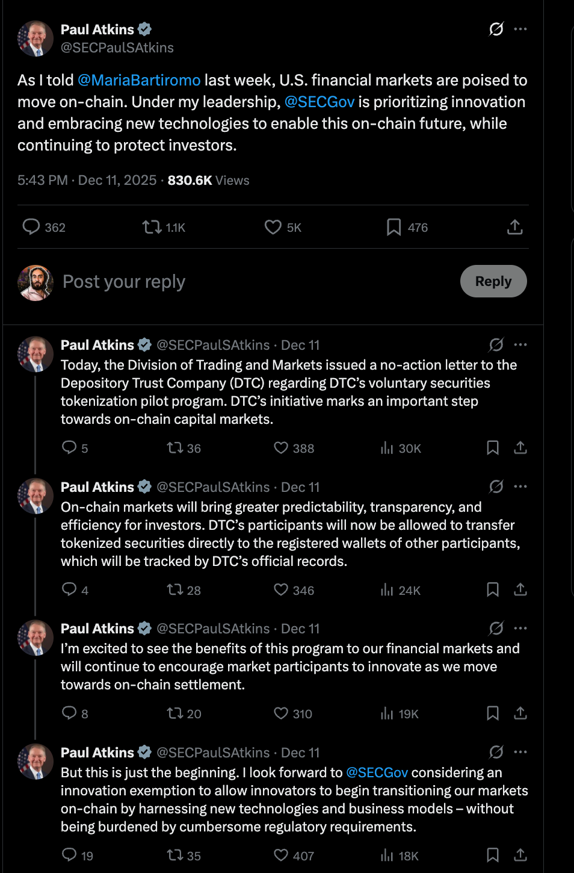Screen dimensions: 574x873
Task: Open the @MariaBartiromo mention link
Action: (x=139, y=80)
